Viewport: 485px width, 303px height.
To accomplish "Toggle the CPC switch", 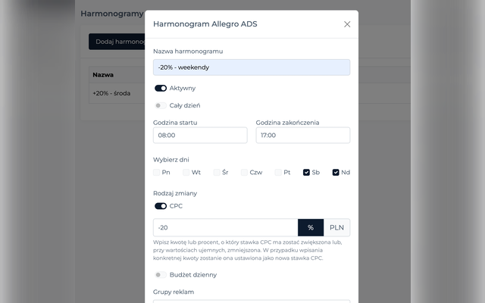I will 161,206.
